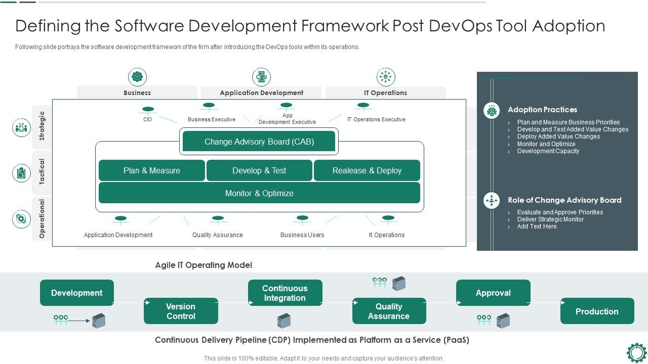Click the team icon above Quality Assurance stage
Viewport: 648px width, 364px height.
click(x=380, y=283)
